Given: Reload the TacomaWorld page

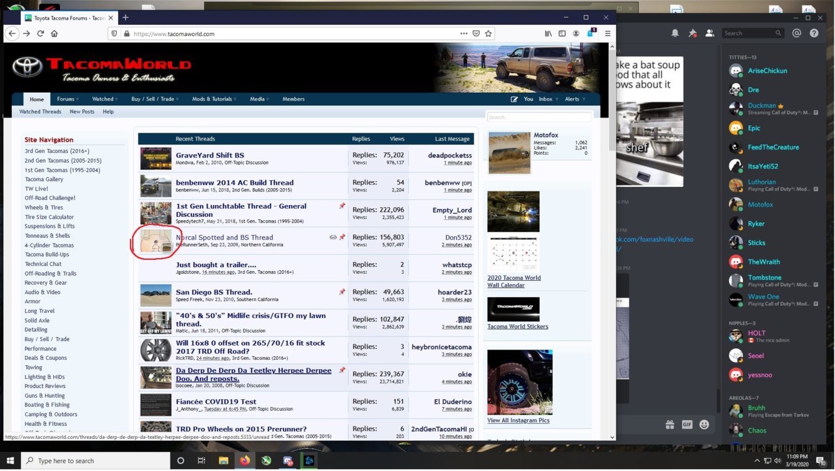Looking at the screenshot, I should [x=40, y=33].
